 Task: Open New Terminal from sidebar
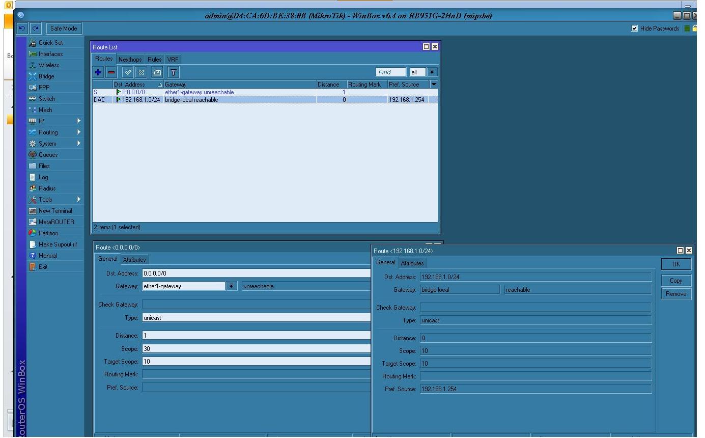pos(55,211)
